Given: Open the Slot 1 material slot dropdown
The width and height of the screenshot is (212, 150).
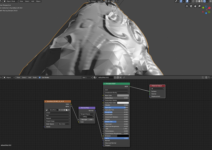Looking at the screenshot, I should pyautogui.click(x=87, y=78).
